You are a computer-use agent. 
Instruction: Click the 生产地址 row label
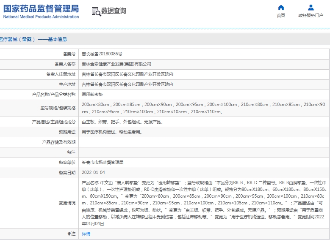pyautogui.click(x=67, y=84)
